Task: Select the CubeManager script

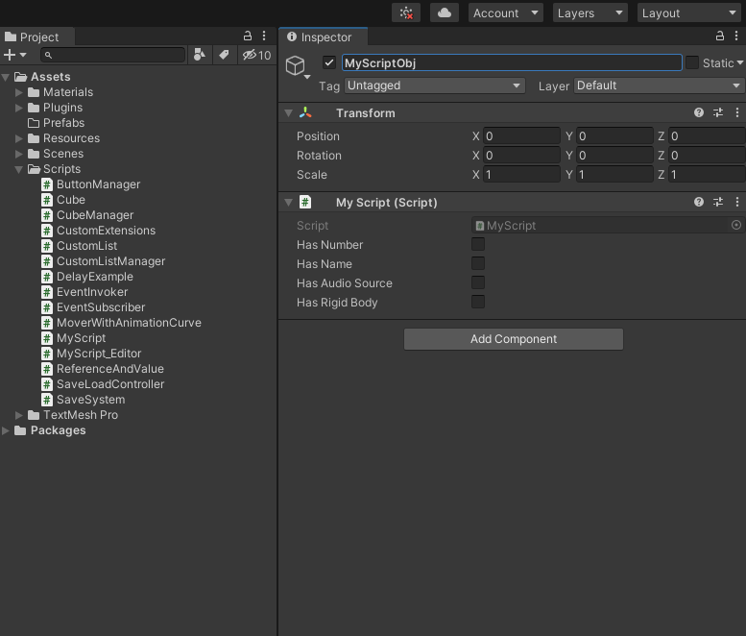Action: [x=87, y=215]
